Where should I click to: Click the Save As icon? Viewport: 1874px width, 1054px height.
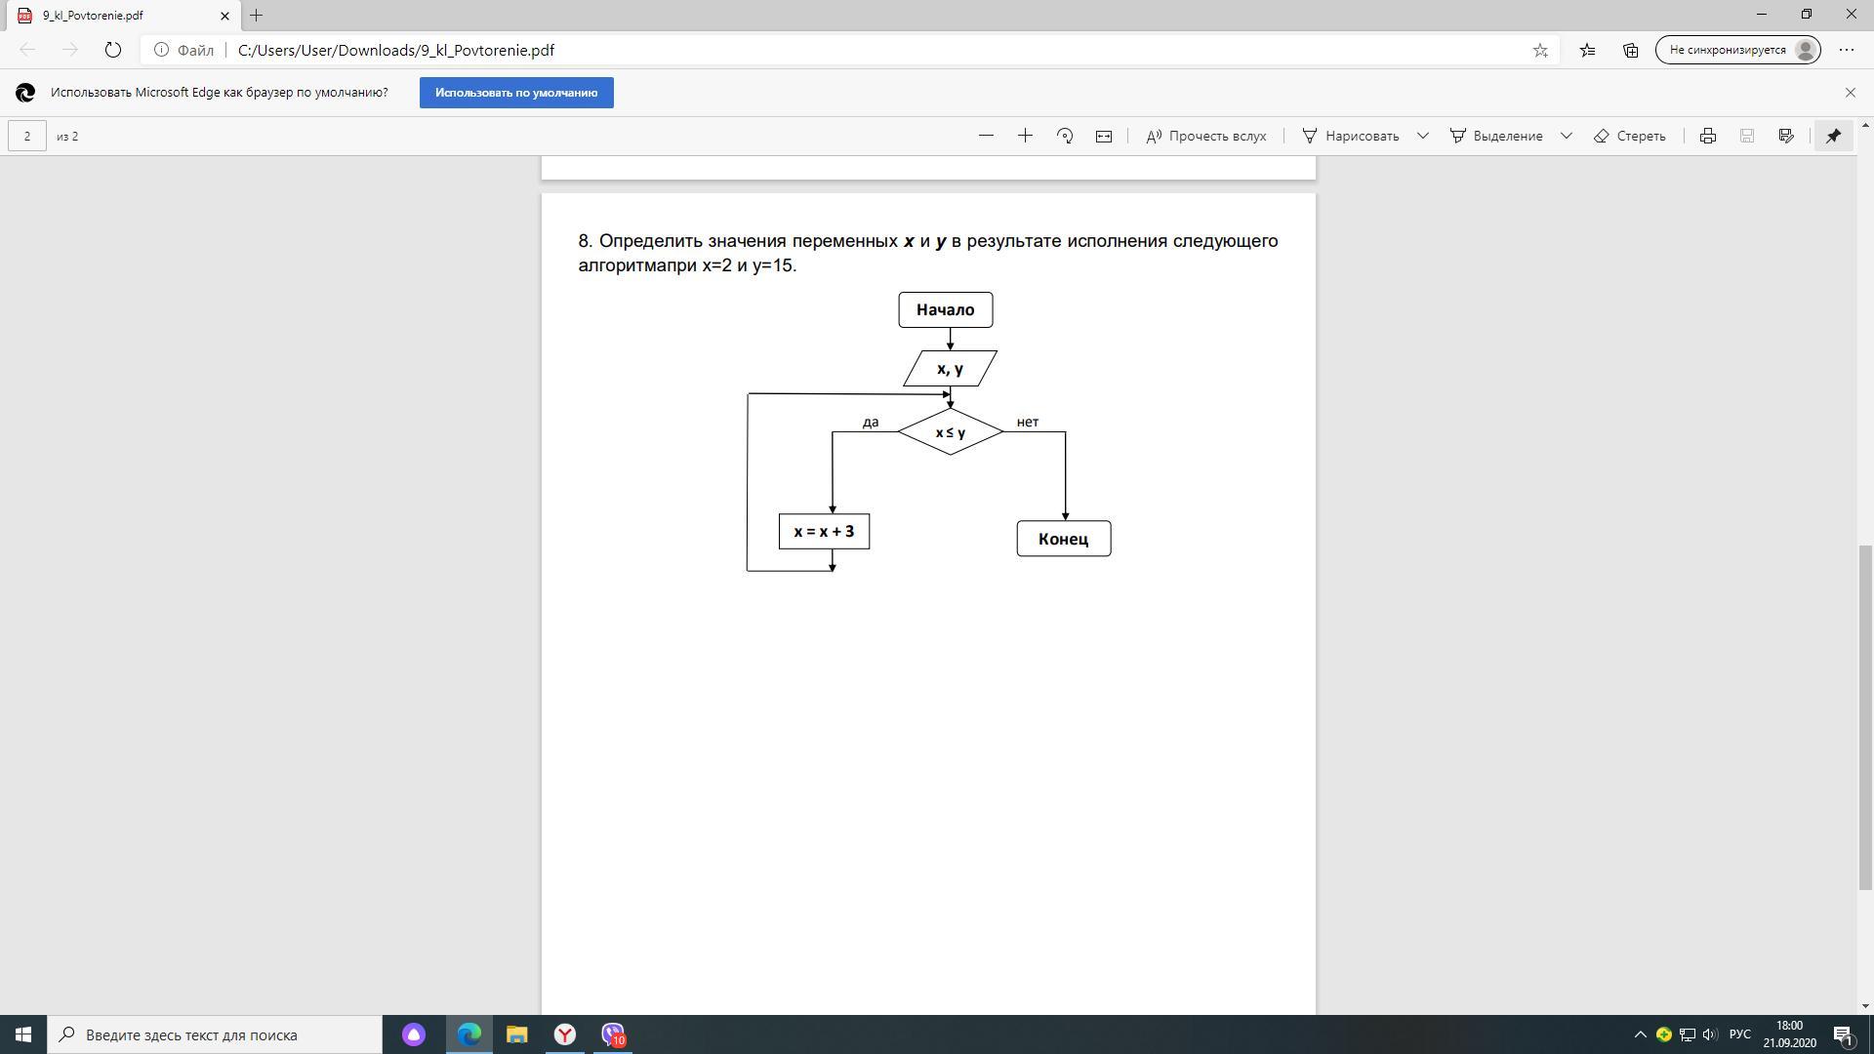(1786, 136)
